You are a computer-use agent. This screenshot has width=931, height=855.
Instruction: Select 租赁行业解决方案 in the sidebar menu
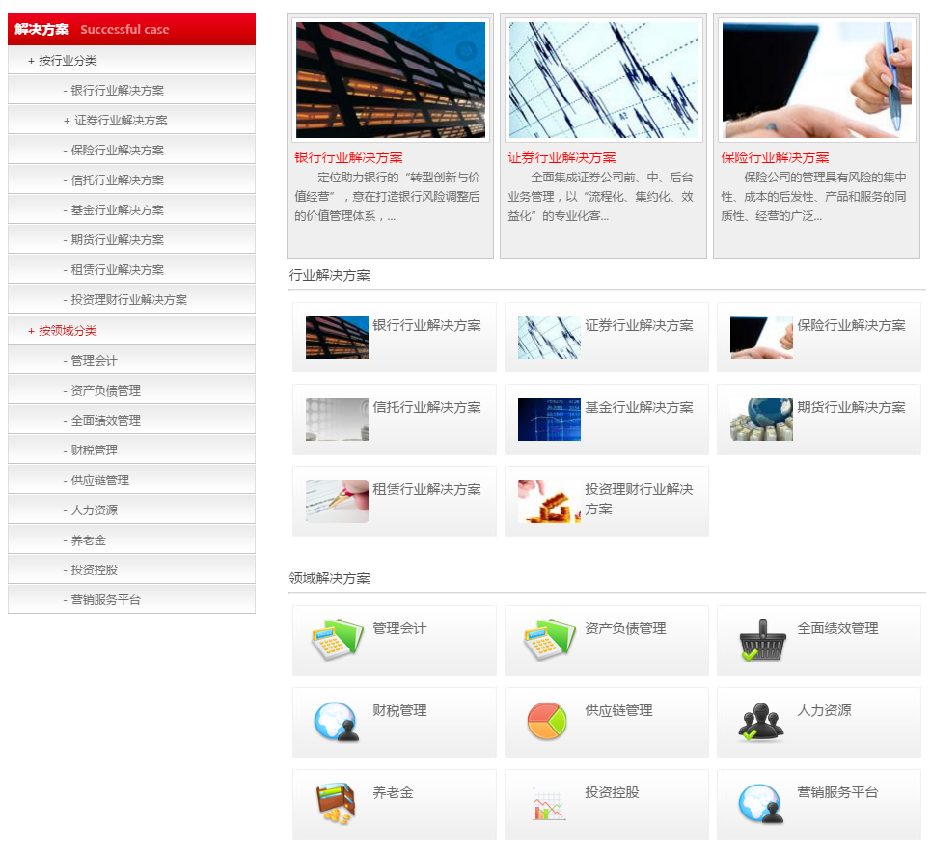131,270
